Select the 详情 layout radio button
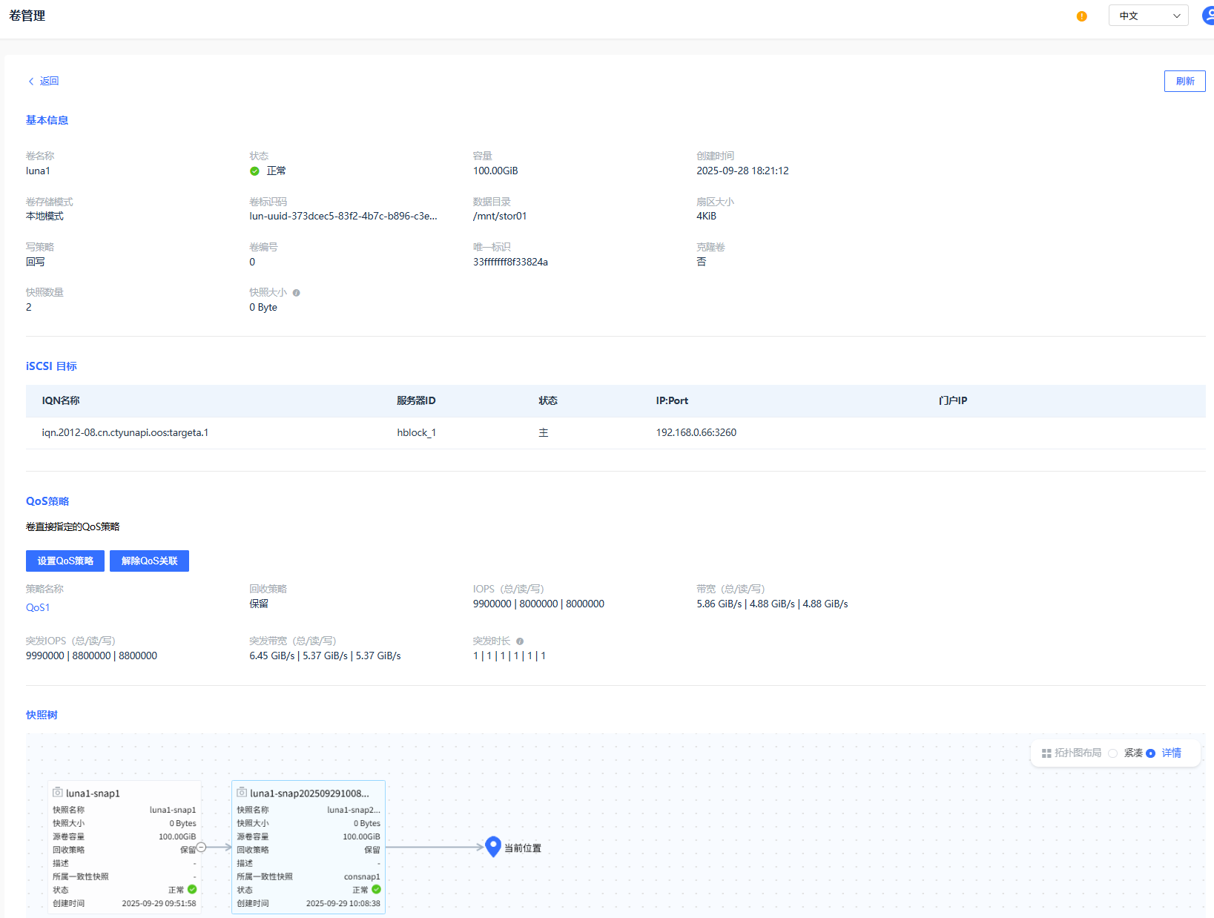Viewport: 1214px width, 918px height. 1151,753
